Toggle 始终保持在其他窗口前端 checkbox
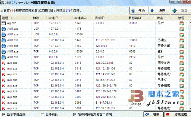The image size is (191, 117). pyautogui.click(x=74, y=114)
